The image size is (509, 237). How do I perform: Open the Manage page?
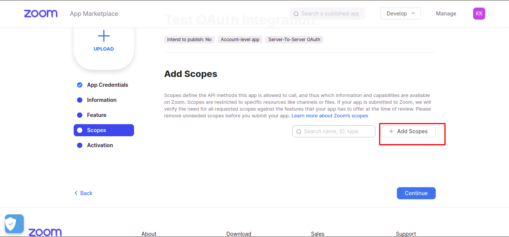point(446,14)
